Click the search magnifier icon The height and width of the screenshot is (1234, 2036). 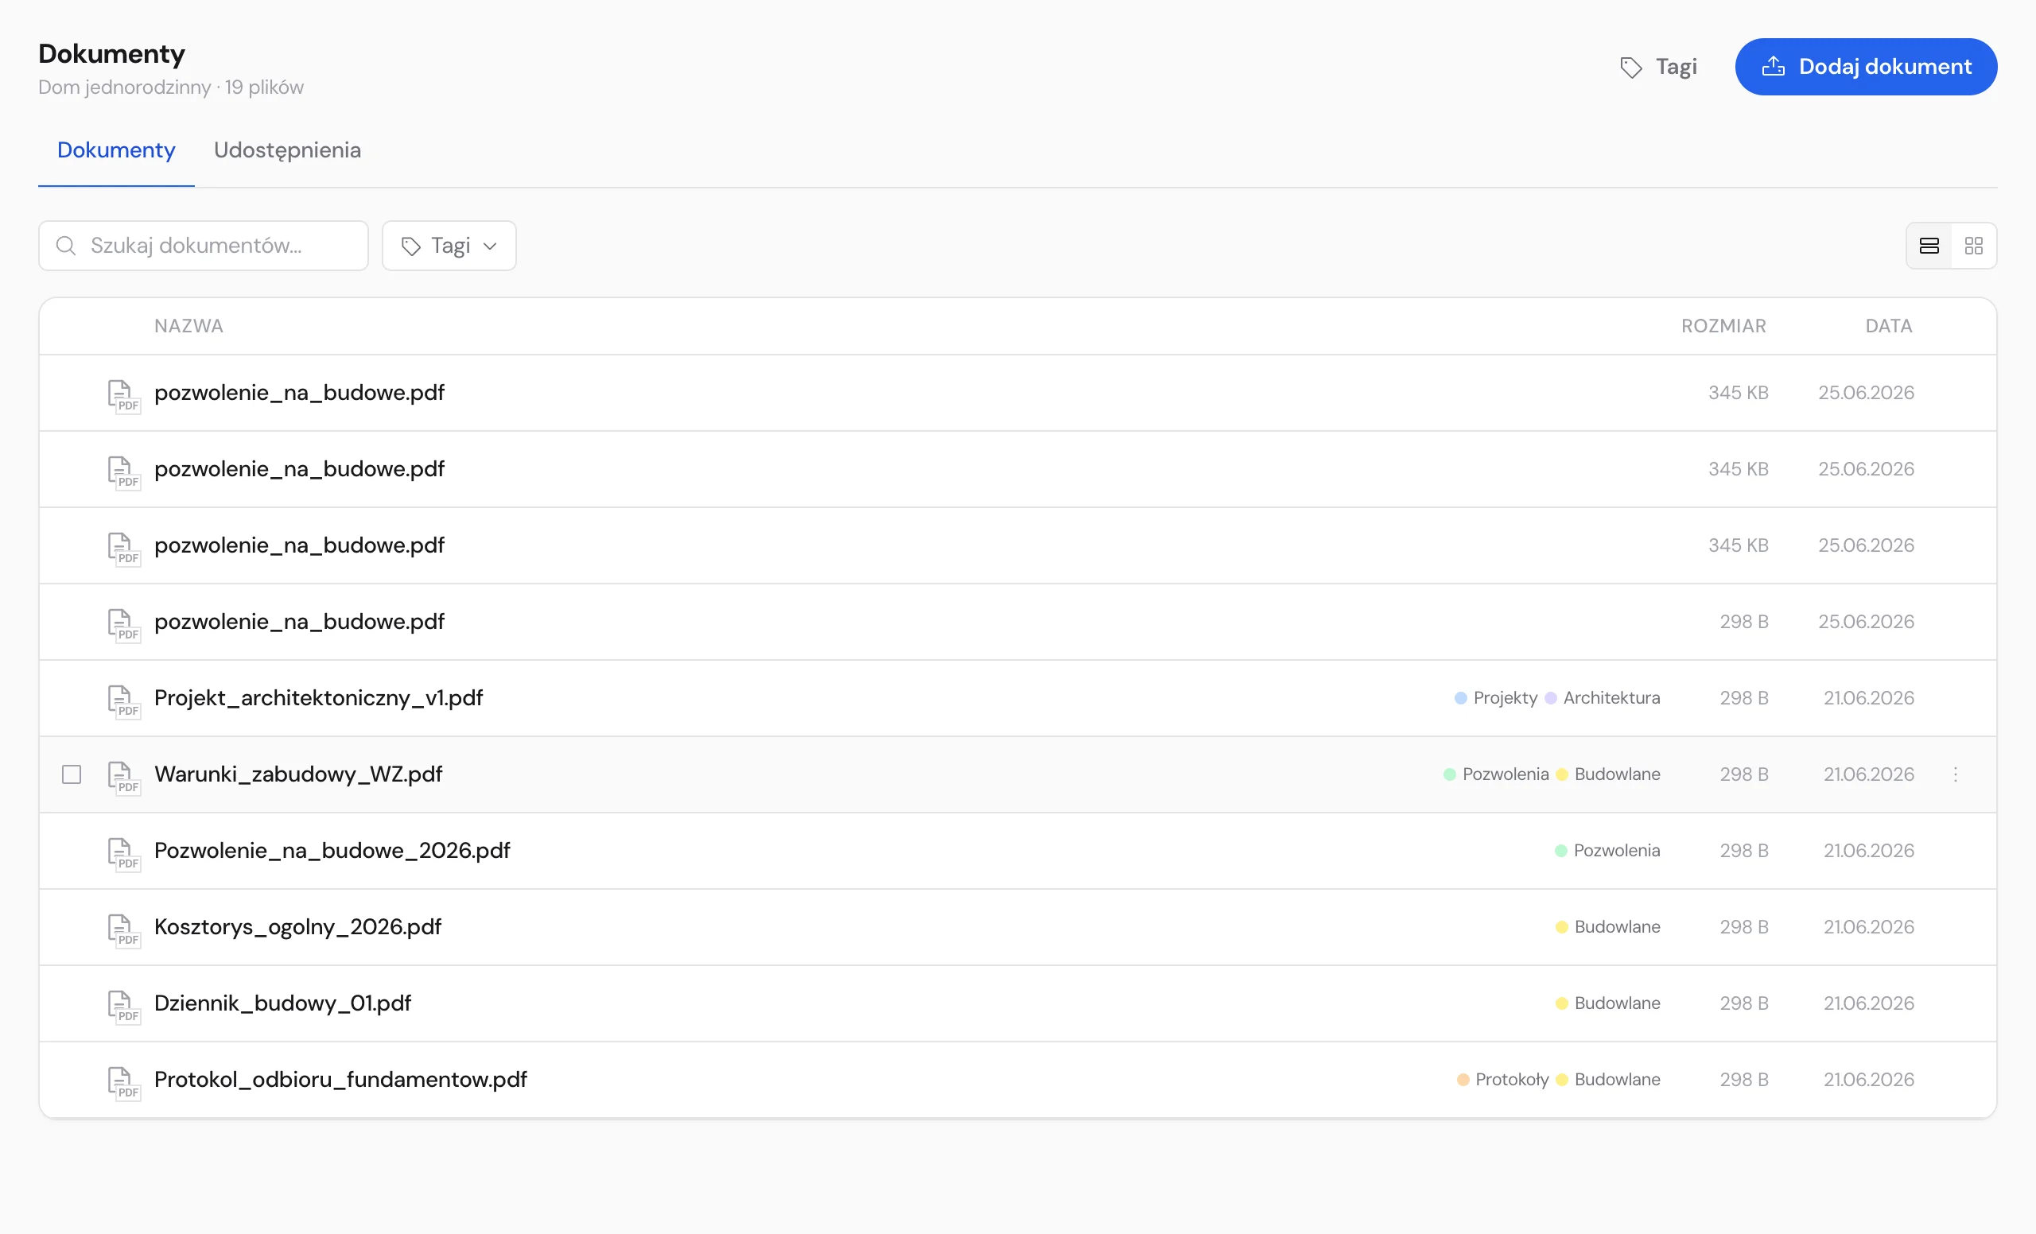click(x=66, y=246)
